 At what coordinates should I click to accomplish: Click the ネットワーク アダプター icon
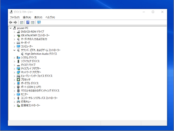18,72
